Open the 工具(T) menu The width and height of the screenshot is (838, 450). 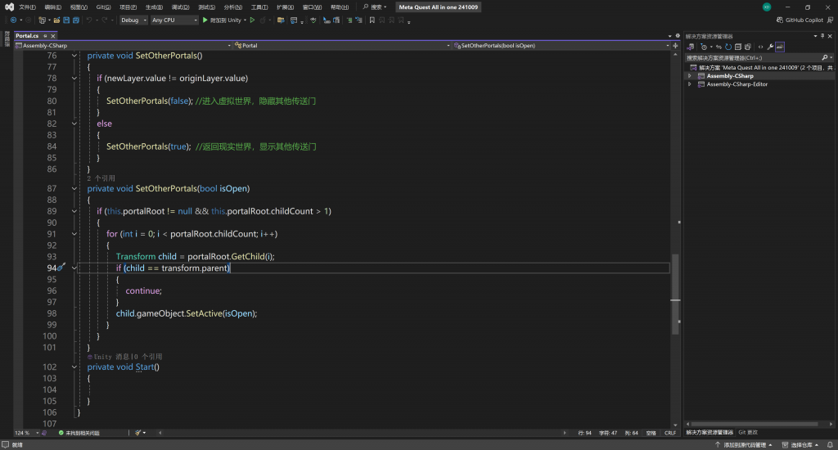pyautogui.click(x=259, y=7)
